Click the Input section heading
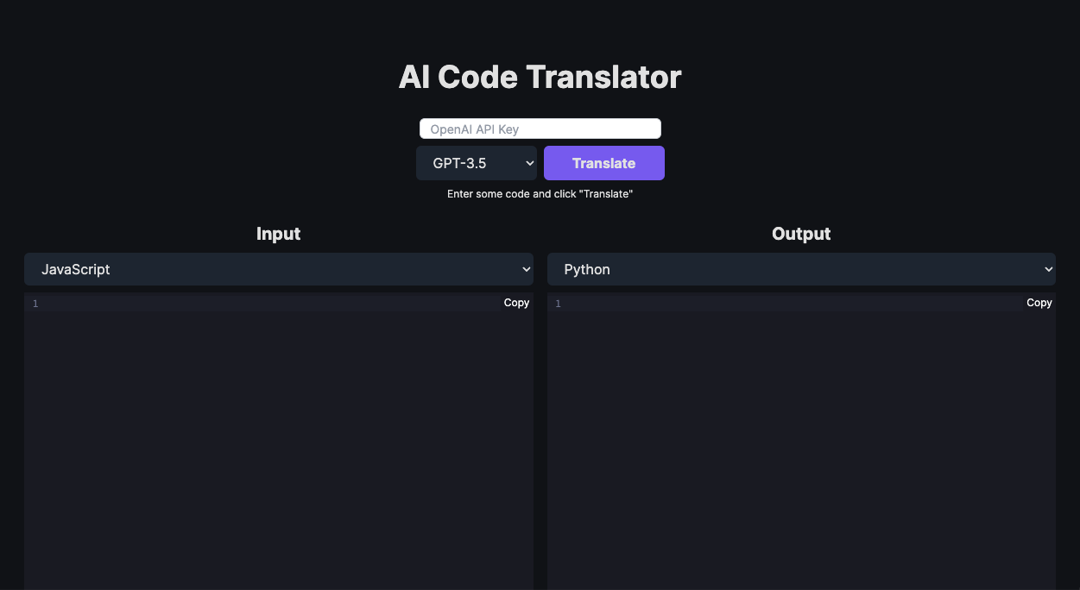The height and width of the screenshot is (590, 1080). click(x=279, y=234)
